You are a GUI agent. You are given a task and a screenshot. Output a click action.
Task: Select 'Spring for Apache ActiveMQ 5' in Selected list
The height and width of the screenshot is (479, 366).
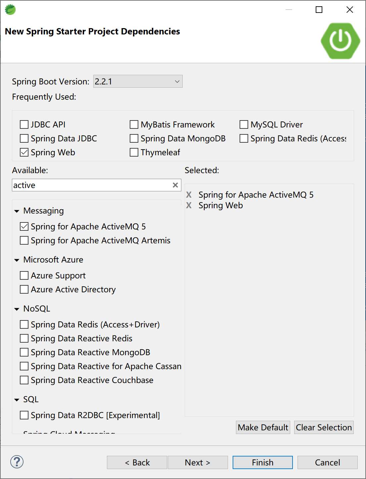[x=256, y=195]
